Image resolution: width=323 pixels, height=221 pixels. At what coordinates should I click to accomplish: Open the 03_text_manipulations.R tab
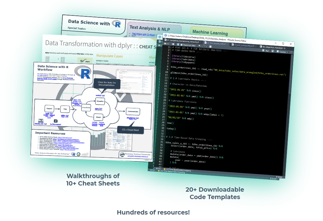tap(244, 45)
